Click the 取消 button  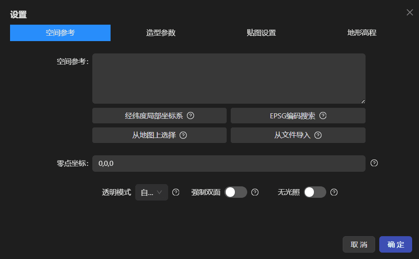tap(359, 244)
